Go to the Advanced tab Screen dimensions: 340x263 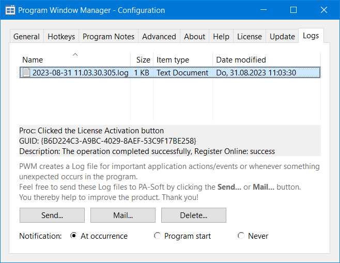pos(159,37)
